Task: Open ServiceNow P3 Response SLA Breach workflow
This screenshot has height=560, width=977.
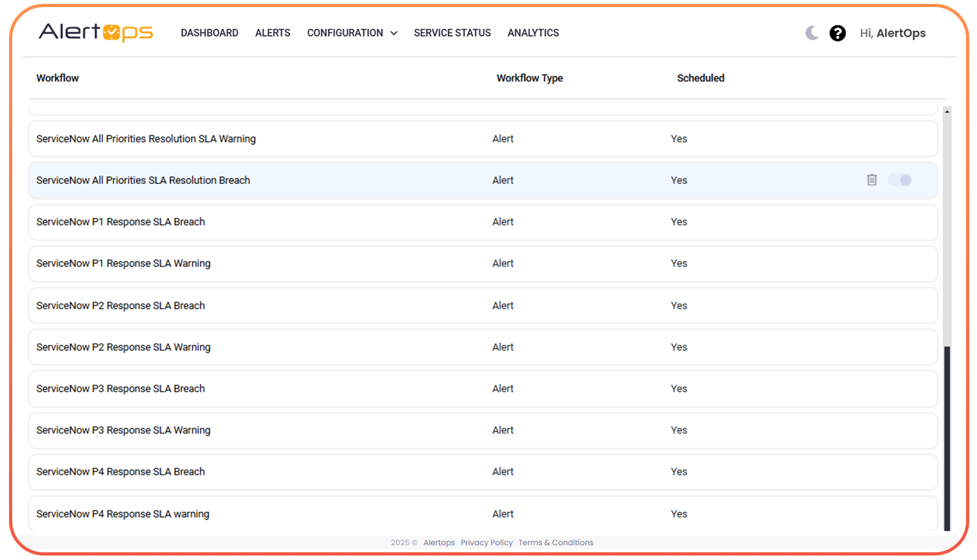Action: coord(120,388)
